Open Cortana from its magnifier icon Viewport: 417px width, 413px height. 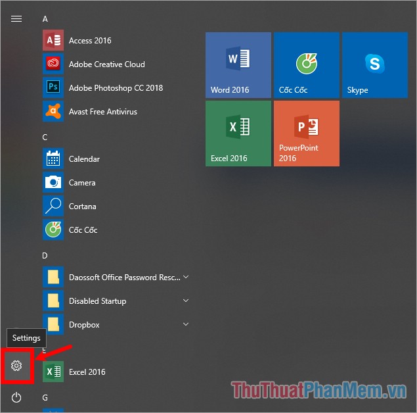[x=53, y=206]
